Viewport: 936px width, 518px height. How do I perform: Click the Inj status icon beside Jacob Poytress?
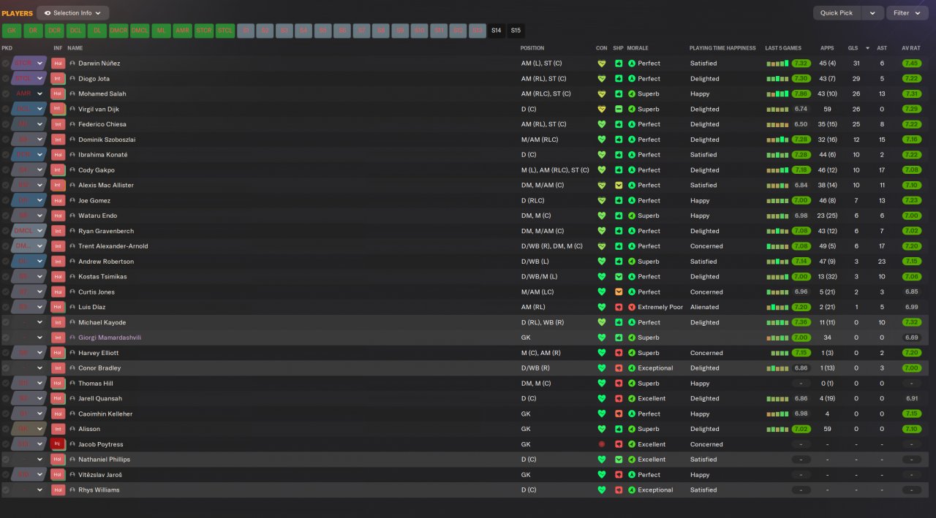click(x=58, y=444)
